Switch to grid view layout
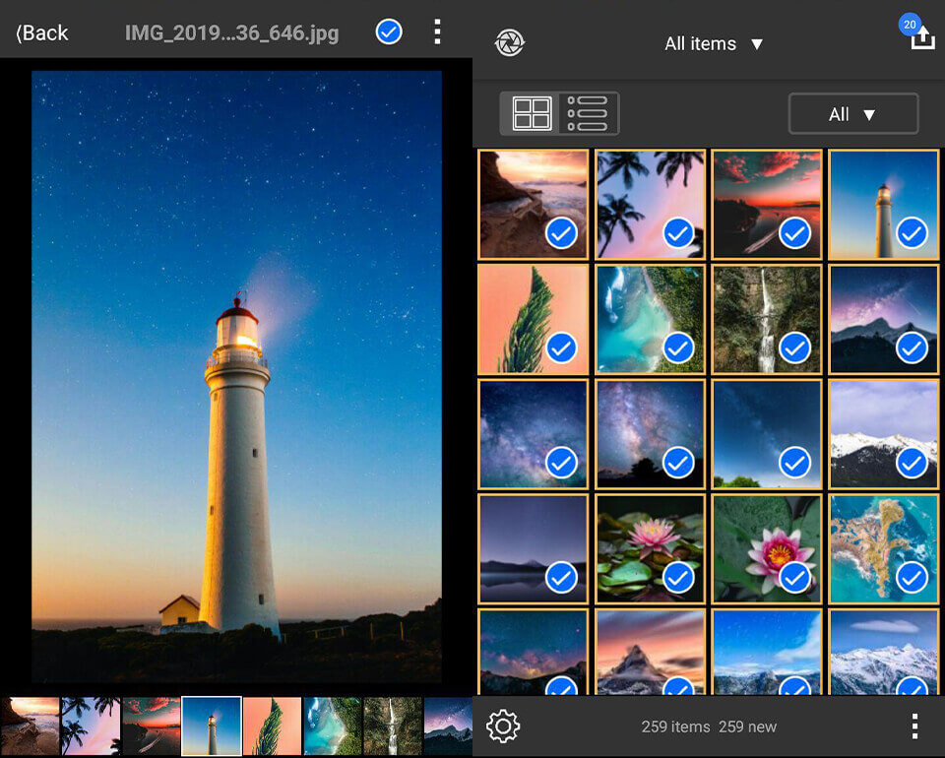This screenshot has height=758, width=945. click(x=535, y=113)
